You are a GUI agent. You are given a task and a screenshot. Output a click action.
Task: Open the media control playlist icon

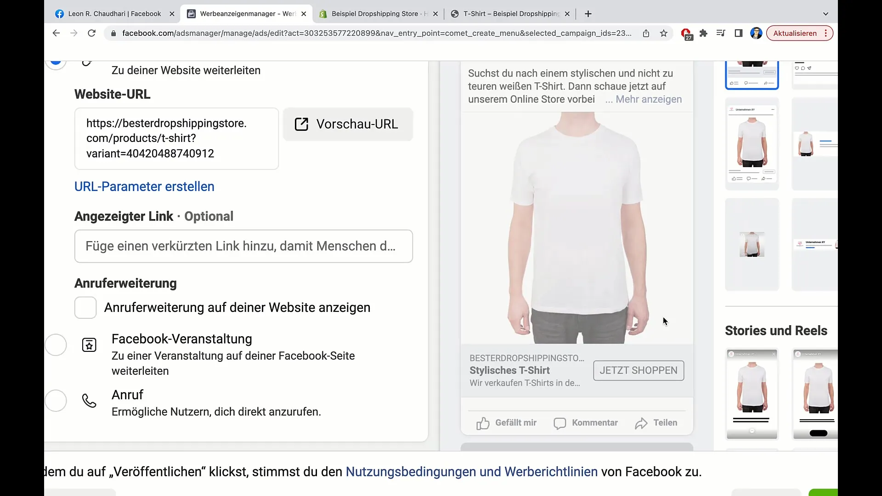721,33
